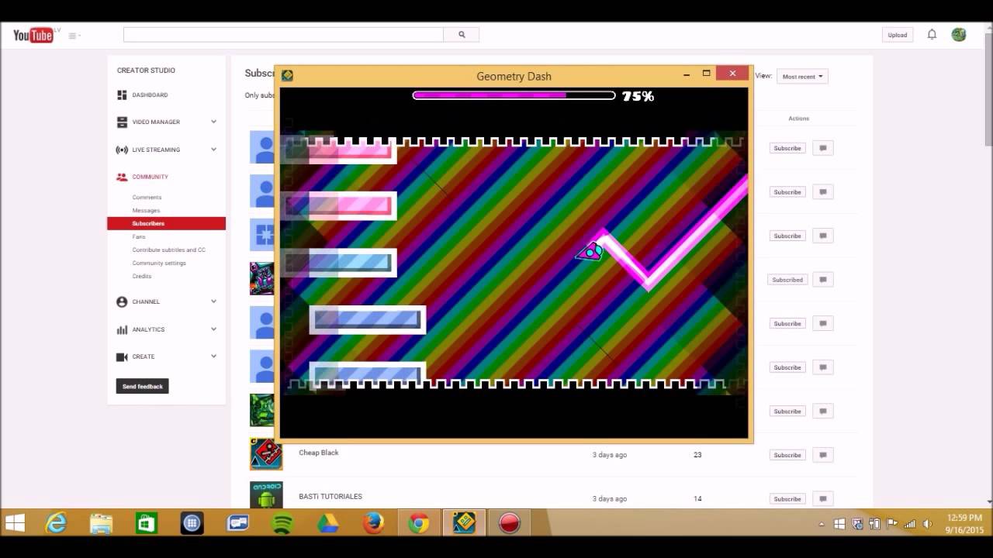Open Spotify from the taskbar
993x558 pixels.
pos(282,524)
